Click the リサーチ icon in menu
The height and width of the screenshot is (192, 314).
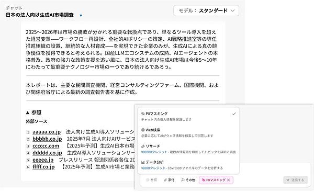tap(143, 146)
